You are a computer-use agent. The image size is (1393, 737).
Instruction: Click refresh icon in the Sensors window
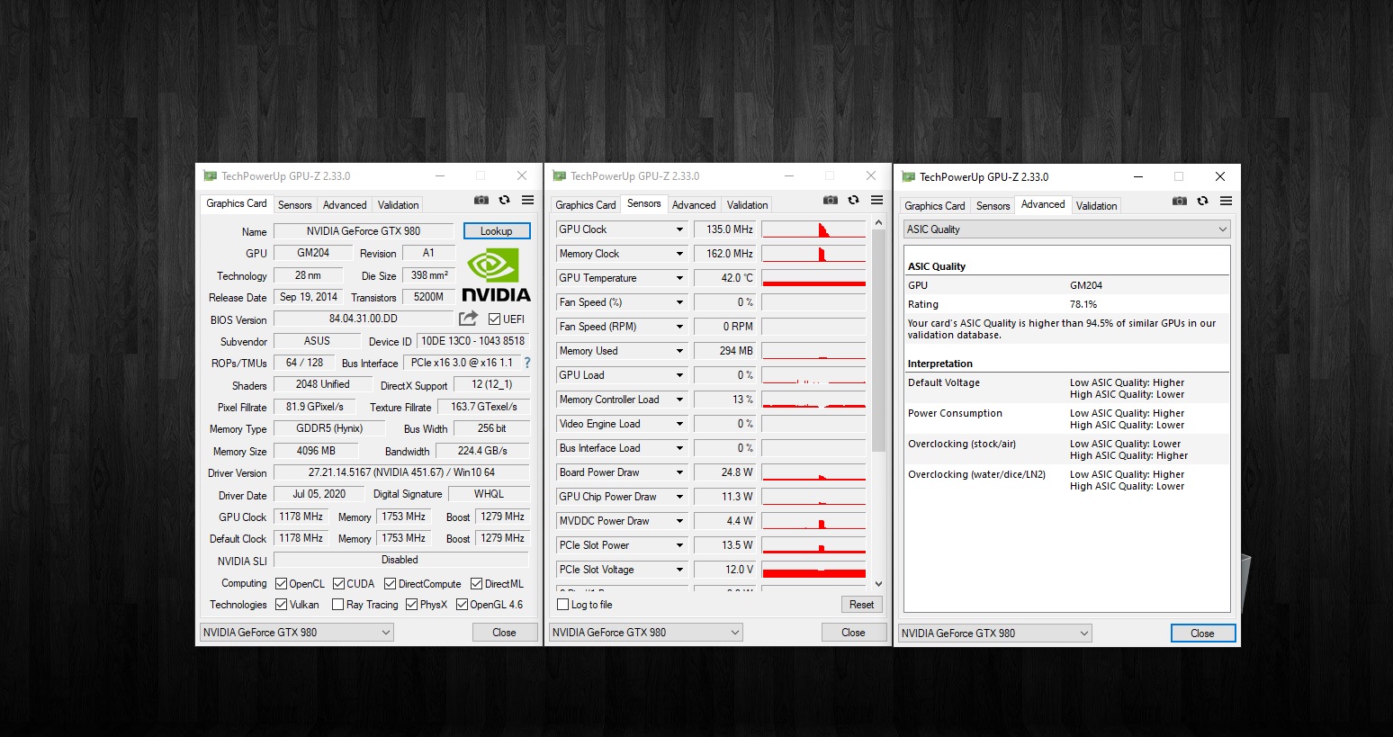[x=853, y=200]
